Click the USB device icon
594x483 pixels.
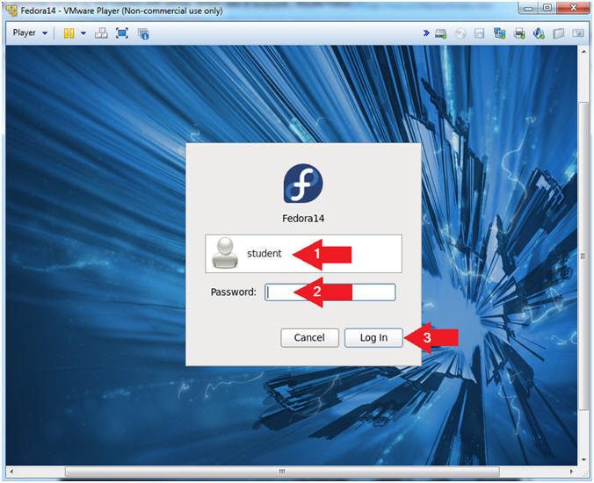[558, 33]
